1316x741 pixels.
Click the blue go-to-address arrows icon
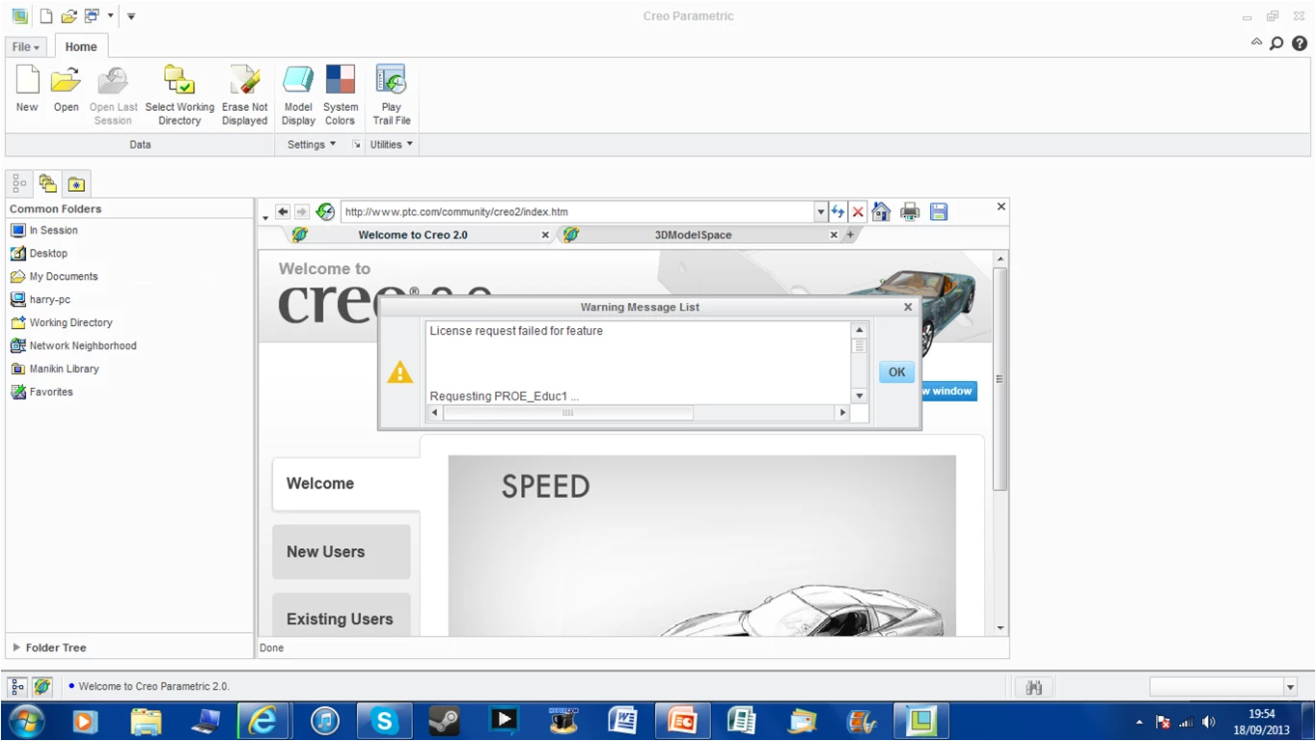[837, 211]
